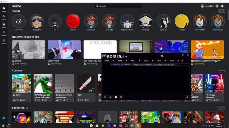This screenshot has height=128, width=229.
Task: Close the blad Solara tab
Action: click(126, 61)
